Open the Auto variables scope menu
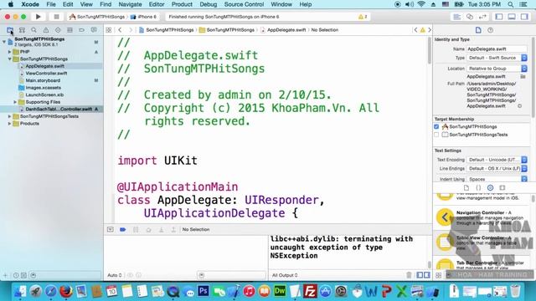536x301 pixels. pyautogui.click(x=115, y=275)
